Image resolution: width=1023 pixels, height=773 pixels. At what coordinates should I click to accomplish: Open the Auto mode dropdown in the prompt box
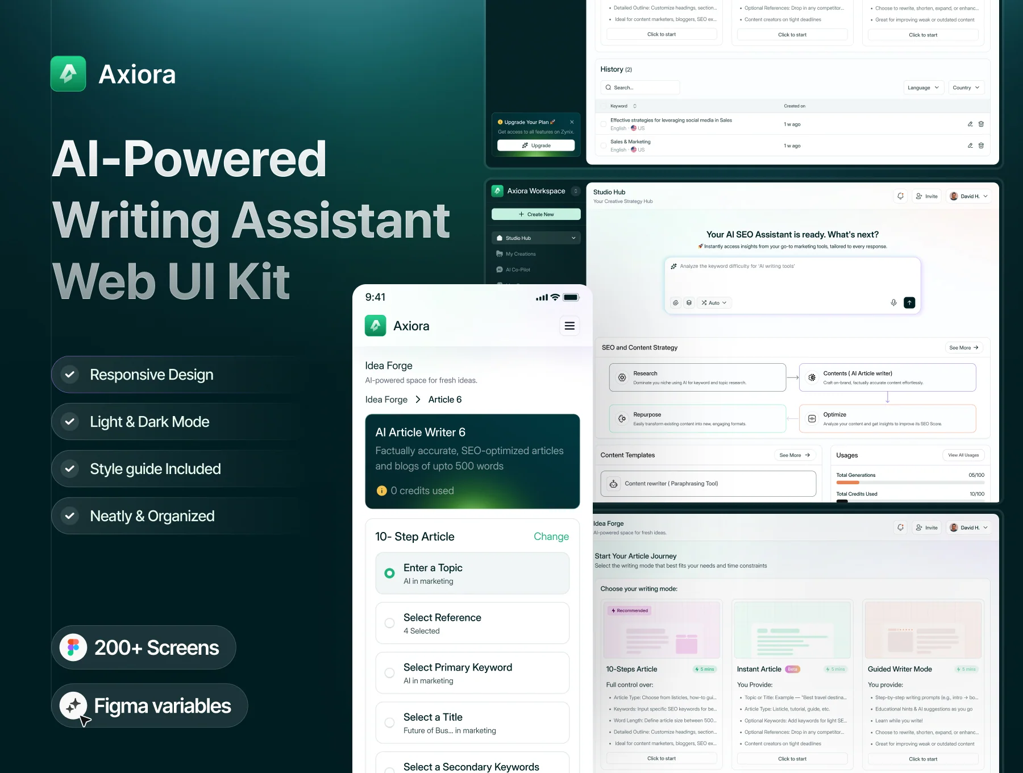point(714,303)
